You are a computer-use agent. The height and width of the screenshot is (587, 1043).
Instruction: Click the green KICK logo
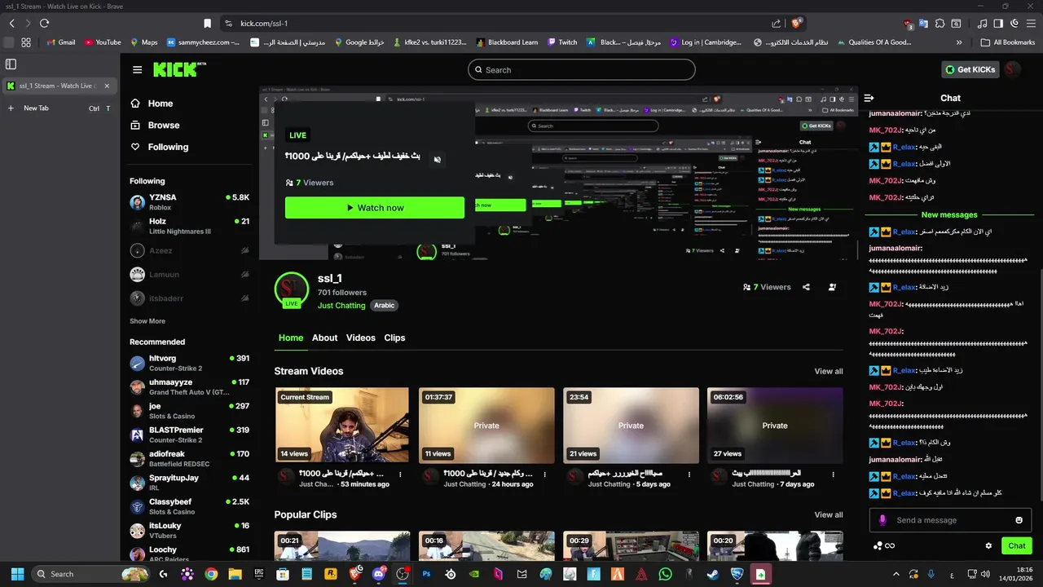(179, 69)
